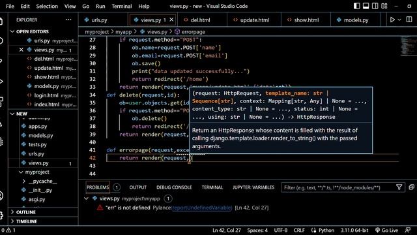Click myproject breadcrumb
The height and width of the screenshot is (235, 417).
[97, 32]
